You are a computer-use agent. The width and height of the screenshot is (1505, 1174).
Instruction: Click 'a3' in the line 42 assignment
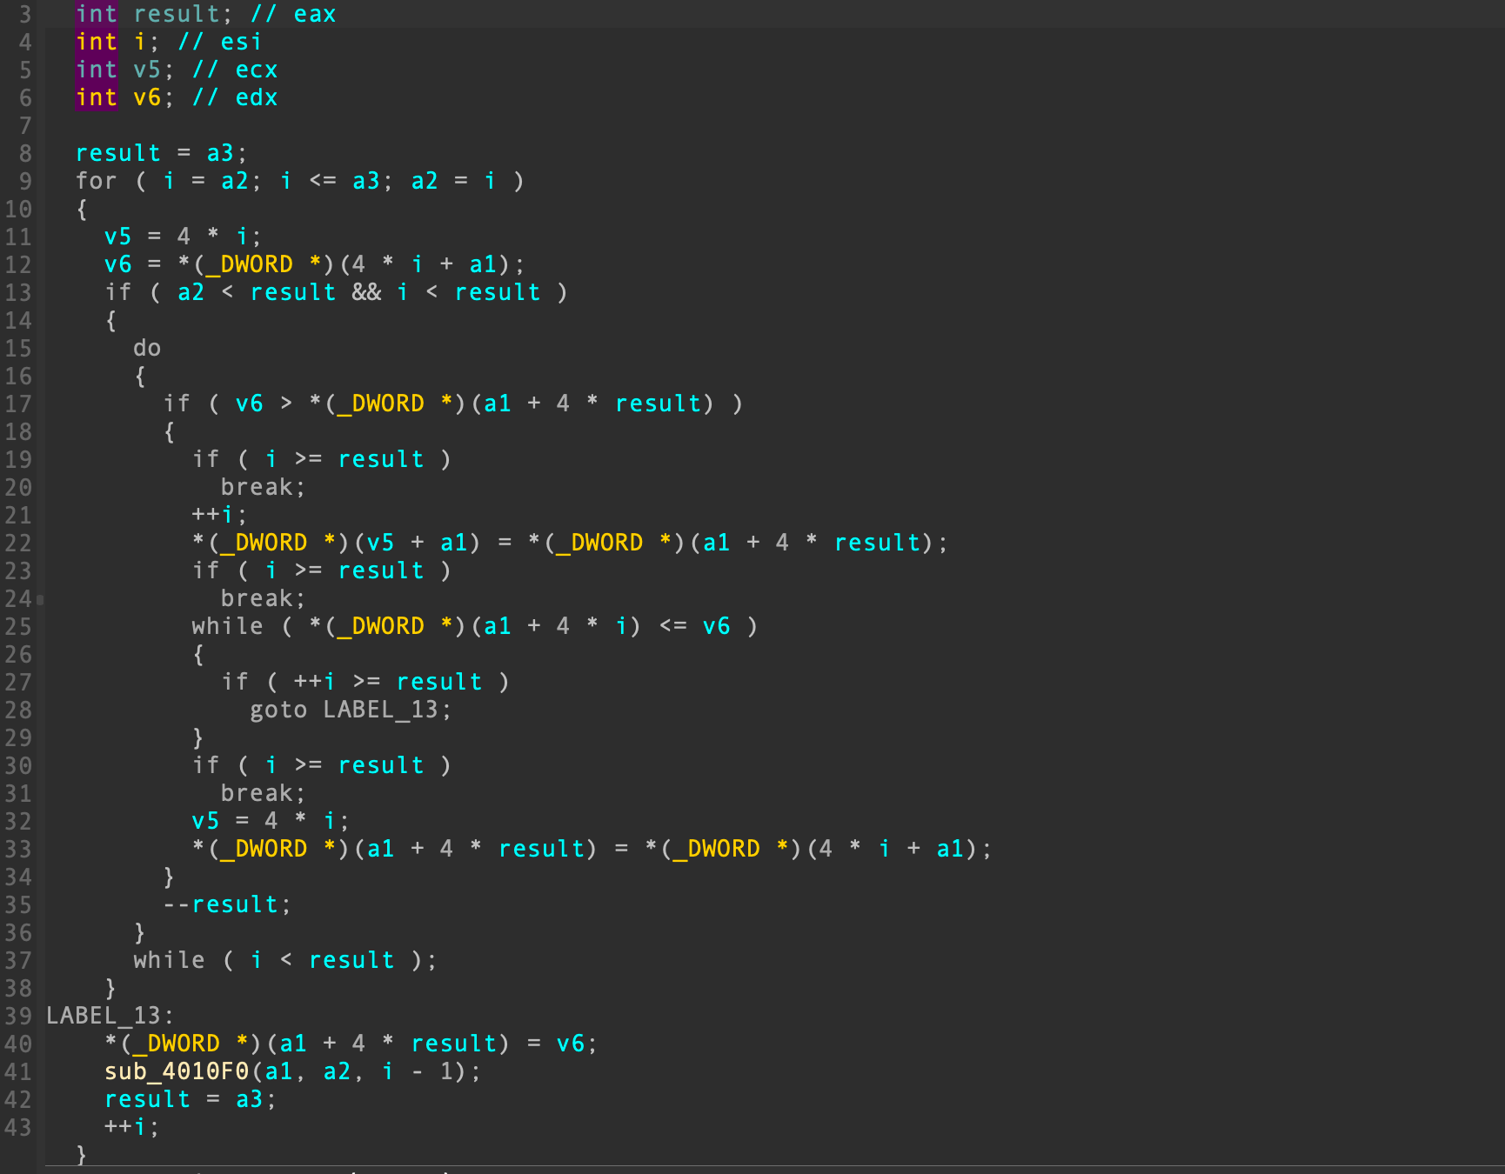pyautogui.click(x=250, y=1099)
